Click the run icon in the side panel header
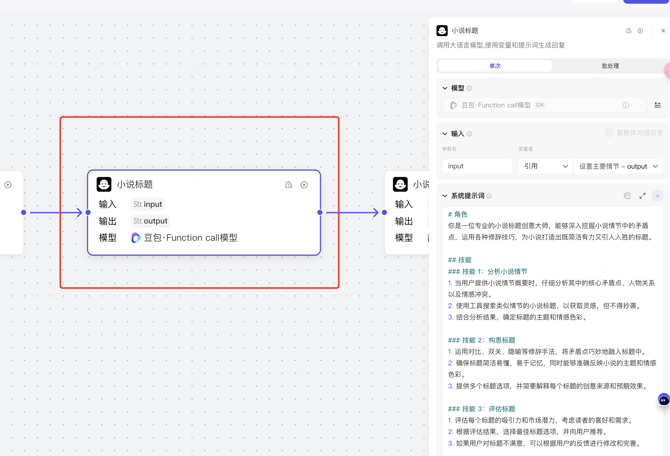The width and height of the screenshot is (670, 456). [x=640, y=30]
